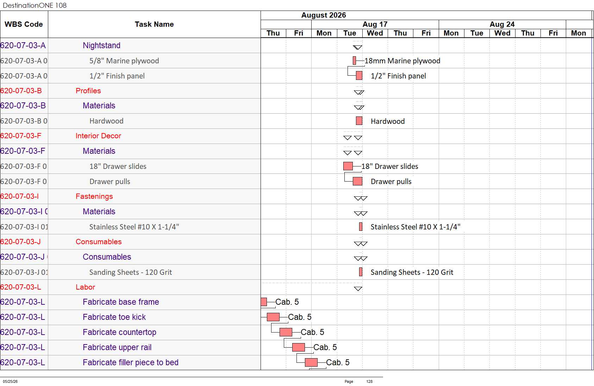Select the Materials row under Interior Decor

click(99, 151)
